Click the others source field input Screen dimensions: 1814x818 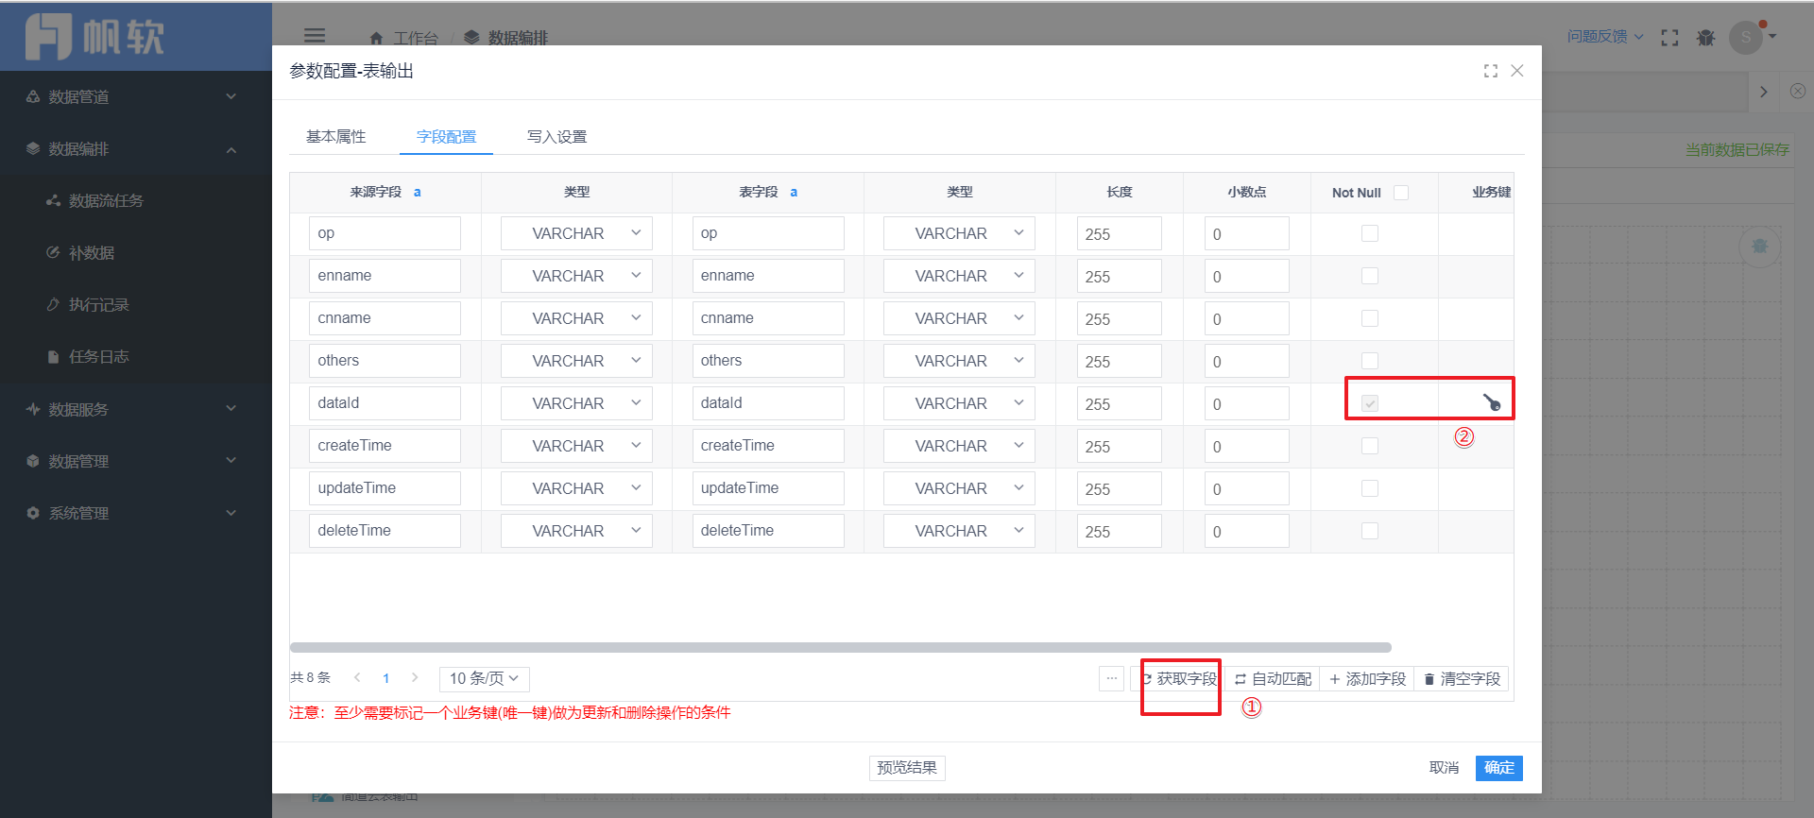coord(385,361)
